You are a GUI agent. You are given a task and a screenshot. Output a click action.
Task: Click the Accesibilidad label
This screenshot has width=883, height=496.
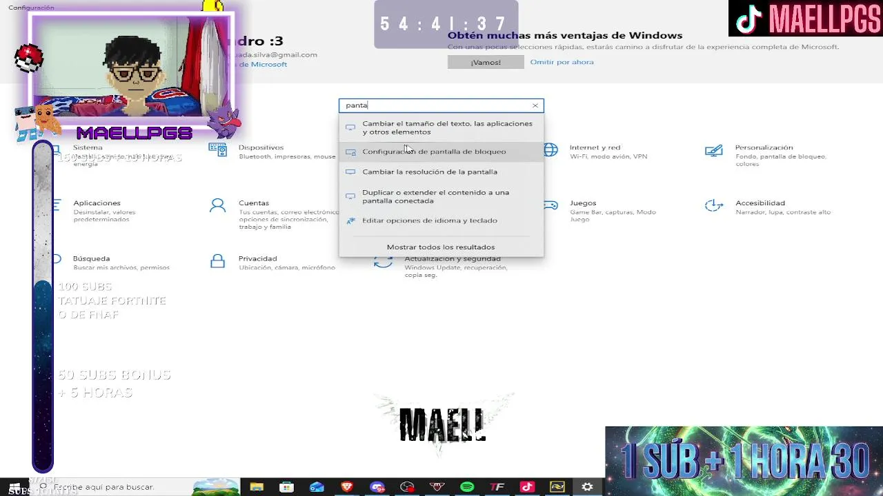tap(760, 203)
